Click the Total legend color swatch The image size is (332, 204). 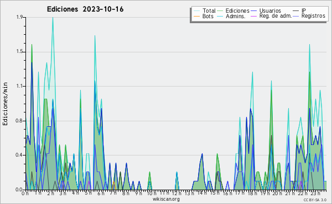tap(196, 11)
